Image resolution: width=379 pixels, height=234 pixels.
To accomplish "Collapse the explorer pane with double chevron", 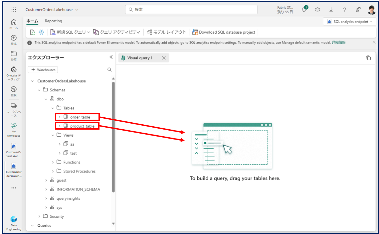I will pos(111,57).
